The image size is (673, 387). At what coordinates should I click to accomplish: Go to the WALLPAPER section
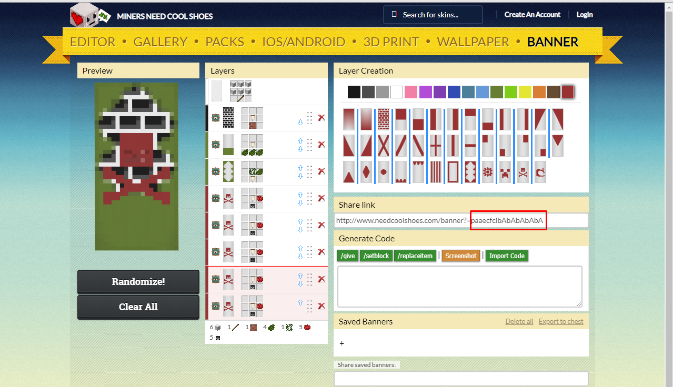click(x=473, y=42)
